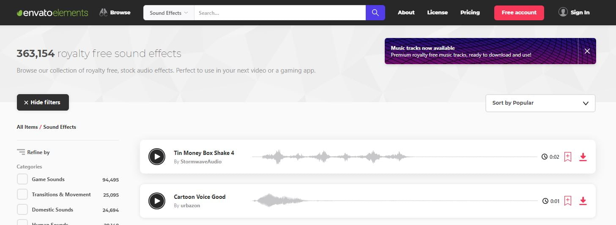Open the Browse menu
Image resolution: width=616 pixels, height=225 pixels.
click(115, 13)
